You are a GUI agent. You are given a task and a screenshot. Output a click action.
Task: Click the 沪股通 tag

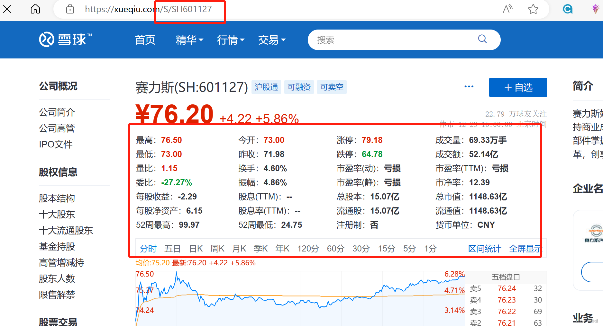(266, 87)
